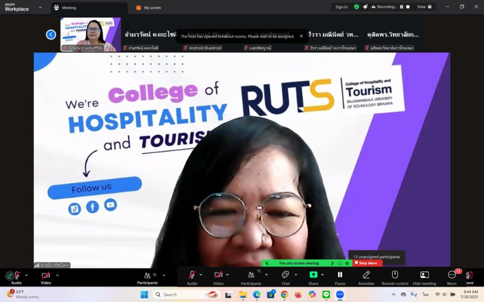Click the muted microphone icon in sharing banner
484x302 pixels.
click(332, 263)
